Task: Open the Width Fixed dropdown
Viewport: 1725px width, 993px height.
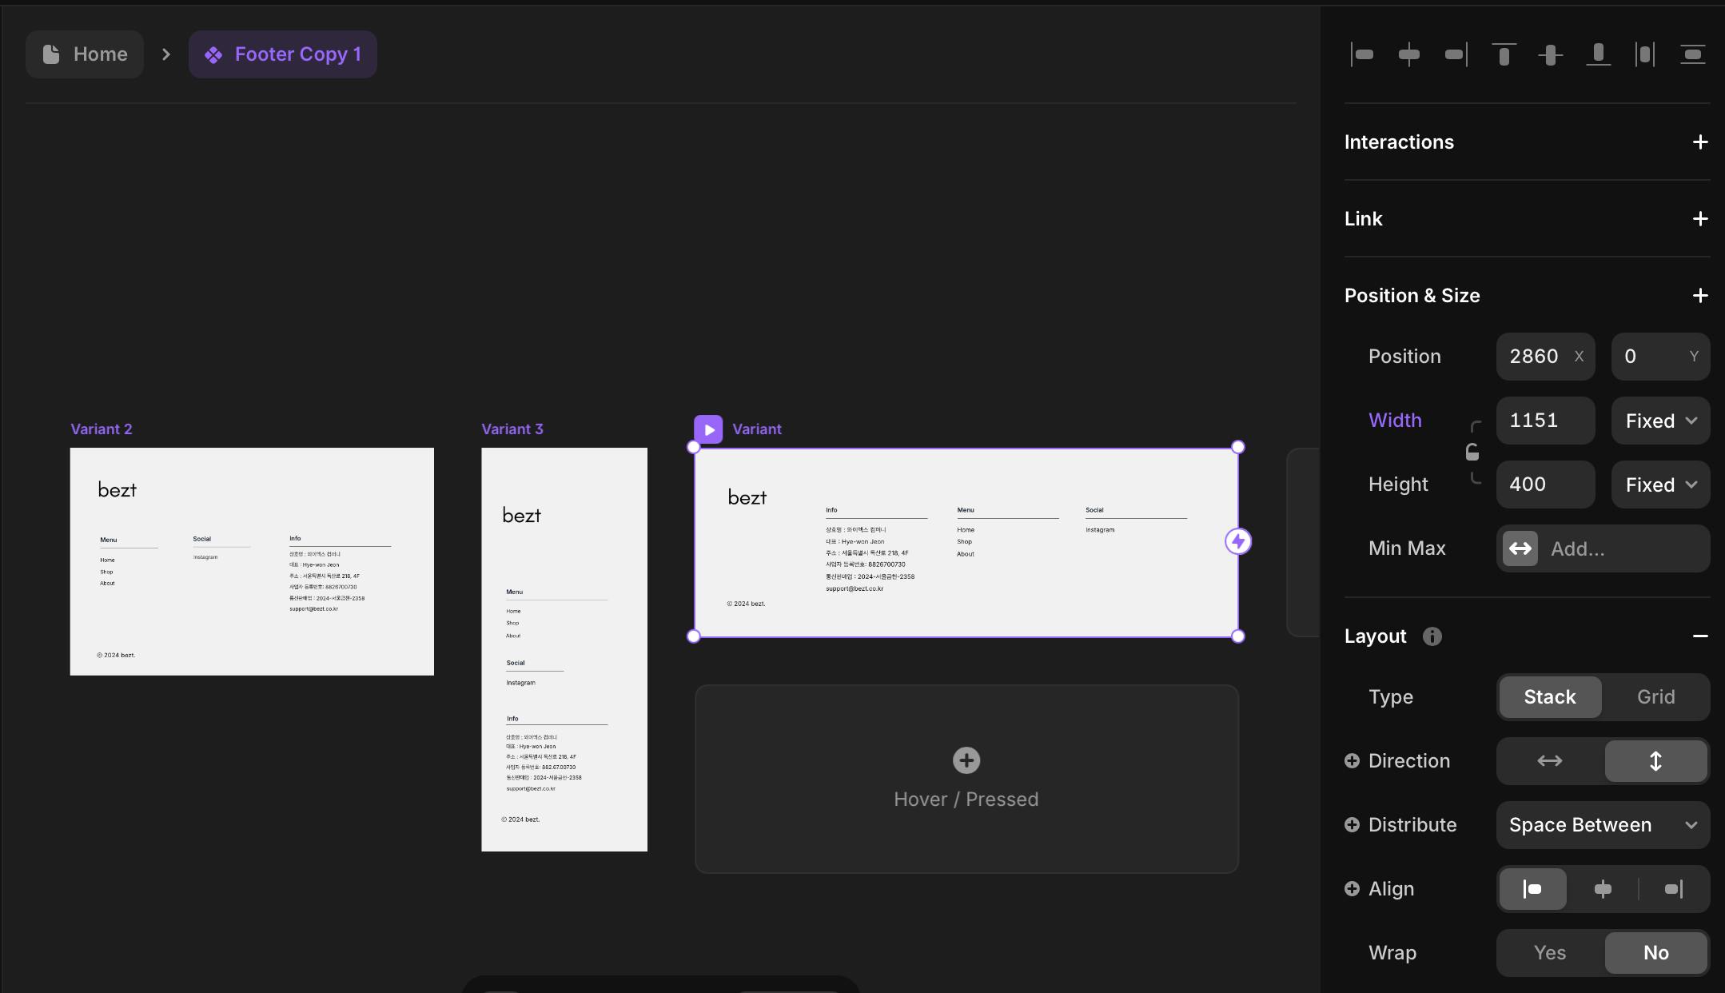Action: tap(1660, 421)
